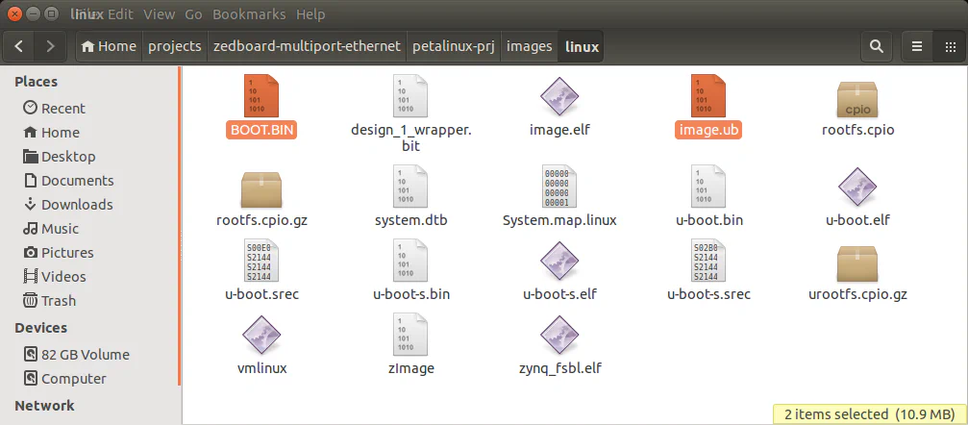The image size is (968, 425).
Task: Go to Home in path bar
Action: (x=108, y=46)
